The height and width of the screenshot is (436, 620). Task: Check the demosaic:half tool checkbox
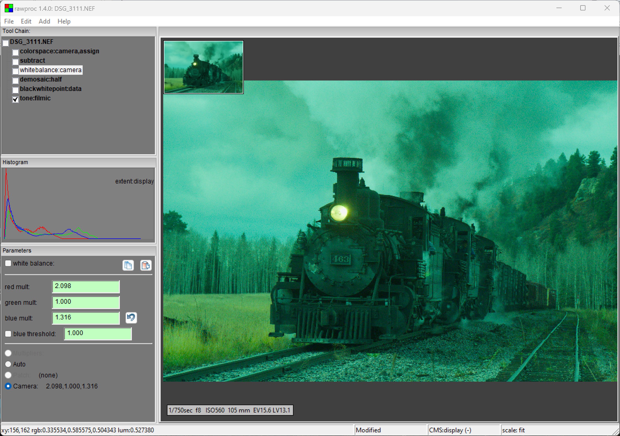15,81
